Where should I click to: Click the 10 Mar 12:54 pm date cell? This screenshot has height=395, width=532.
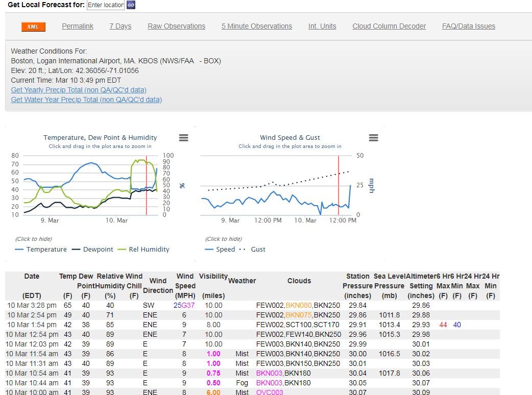32,334
